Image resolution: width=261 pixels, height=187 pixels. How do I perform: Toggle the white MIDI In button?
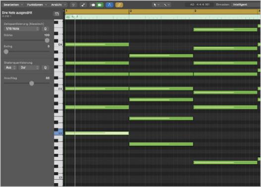tap(93, 5)
